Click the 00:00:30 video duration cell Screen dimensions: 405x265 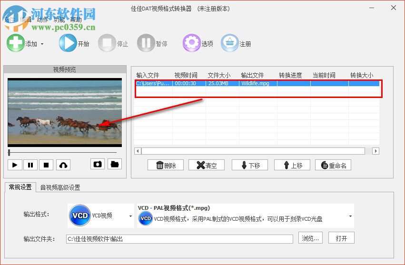click(189, 83)
